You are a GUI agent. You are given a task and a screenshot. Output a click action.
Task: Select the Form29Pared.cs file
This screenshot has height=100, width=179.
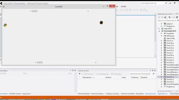pos(172,72)
